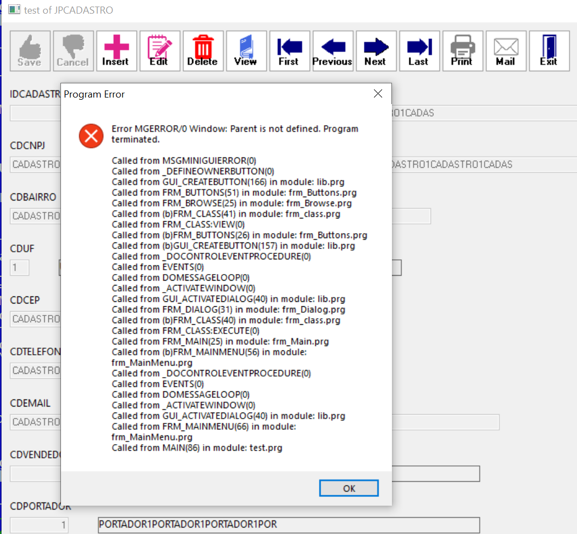The image size is (577, 534).
Task: Close the Program Error dialog with X
Action: coord(378,94)
